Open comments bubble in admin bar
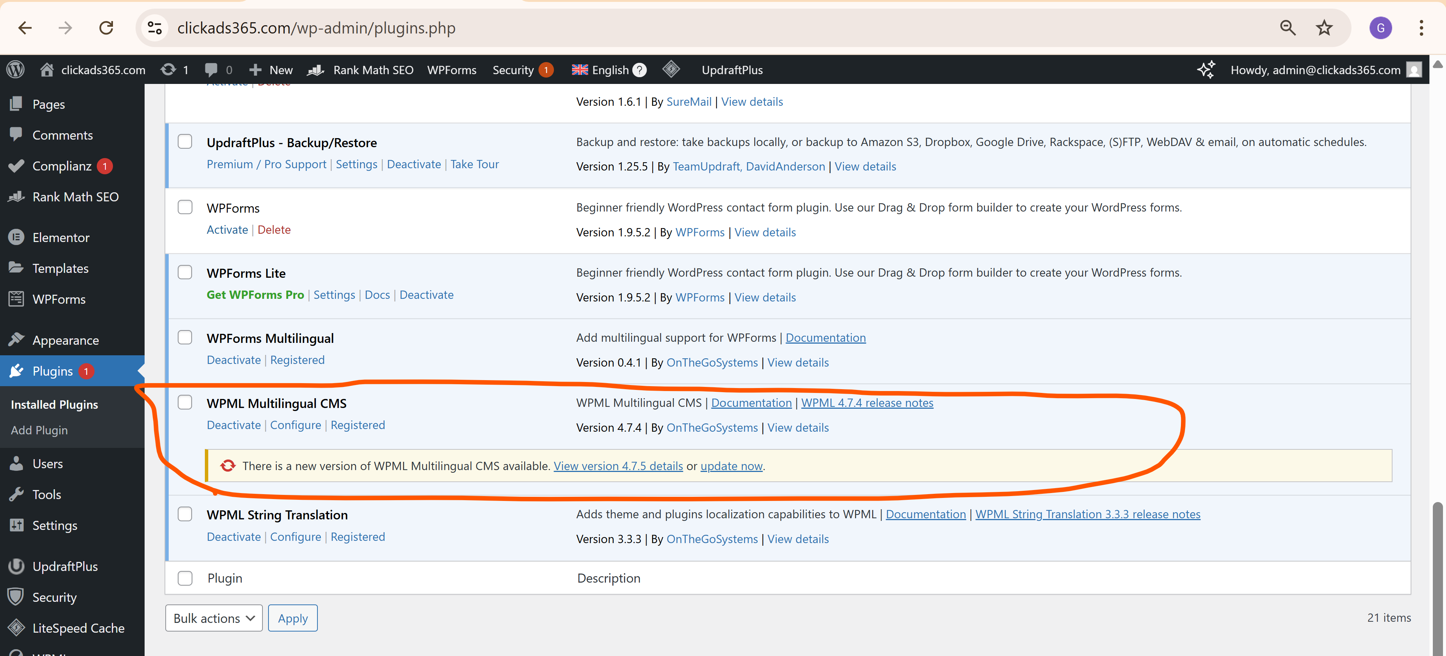 pyautogui.click(x=211, y=70)
